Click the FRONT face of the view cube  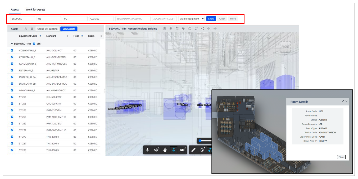286,47
